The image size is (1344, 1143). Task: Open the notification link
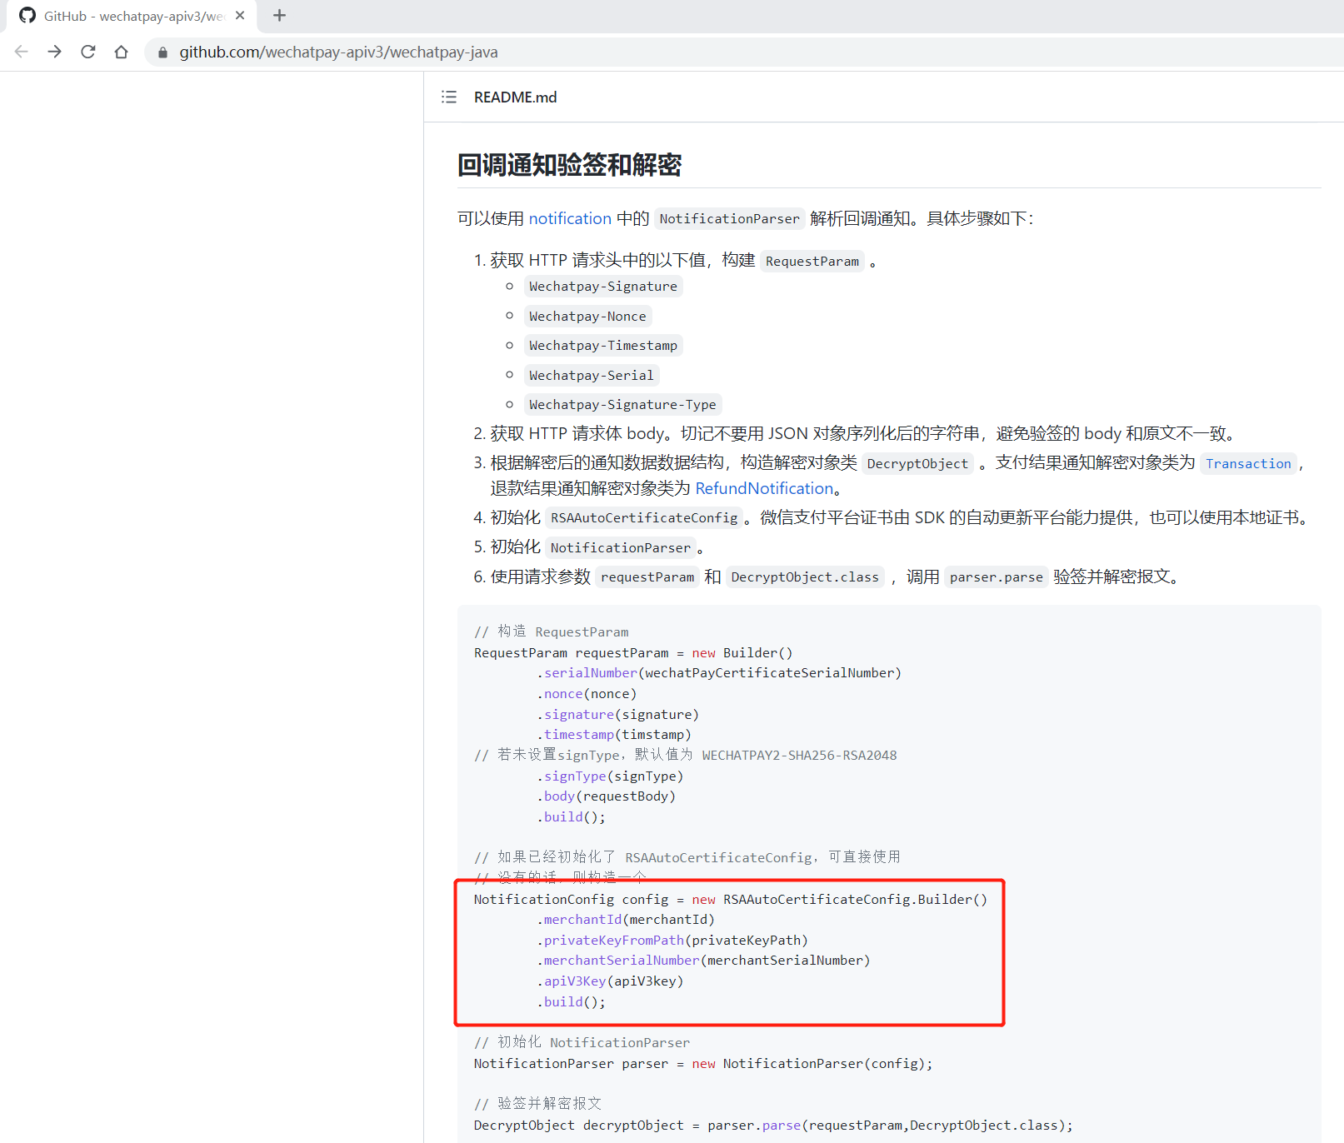570,218
